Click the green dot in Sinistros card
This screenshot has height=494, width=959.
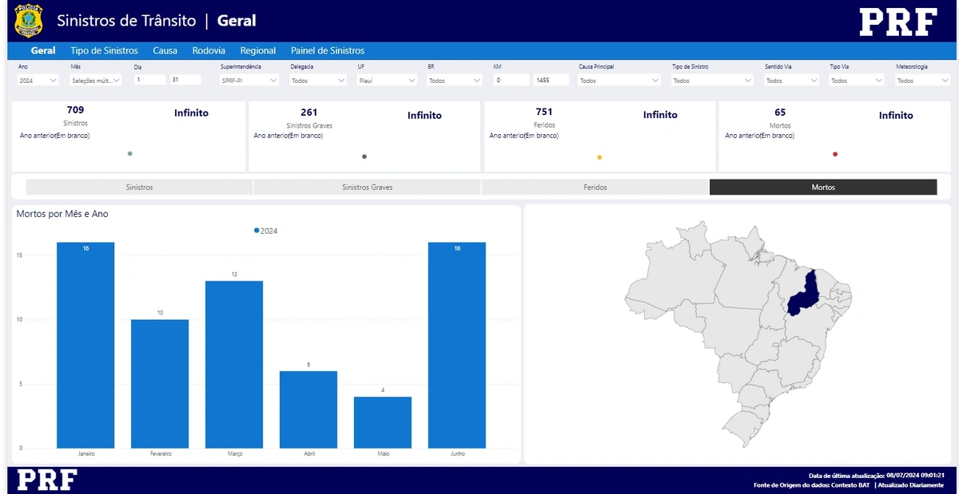tap(129, 153)
